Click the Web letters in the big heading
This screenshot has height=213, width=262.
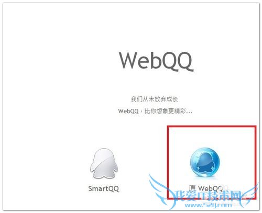pos(138,60)
